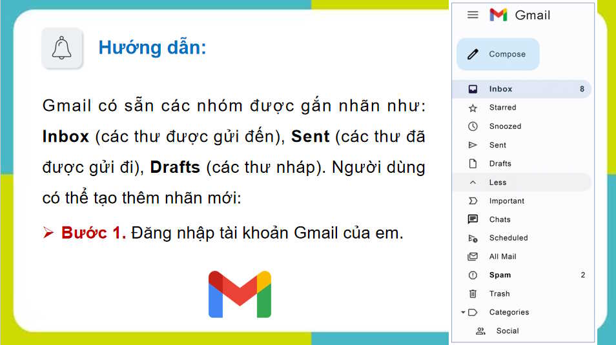
Task: Click the Starred star icon
Action: pos(473,108)
